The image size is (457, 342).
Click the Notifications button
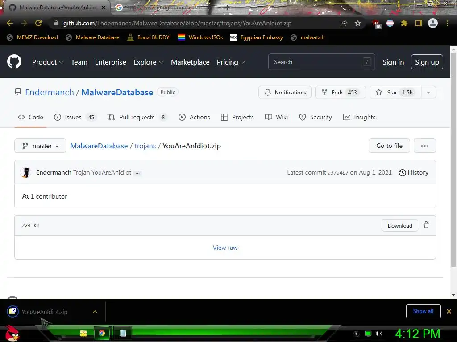[285, 93]
